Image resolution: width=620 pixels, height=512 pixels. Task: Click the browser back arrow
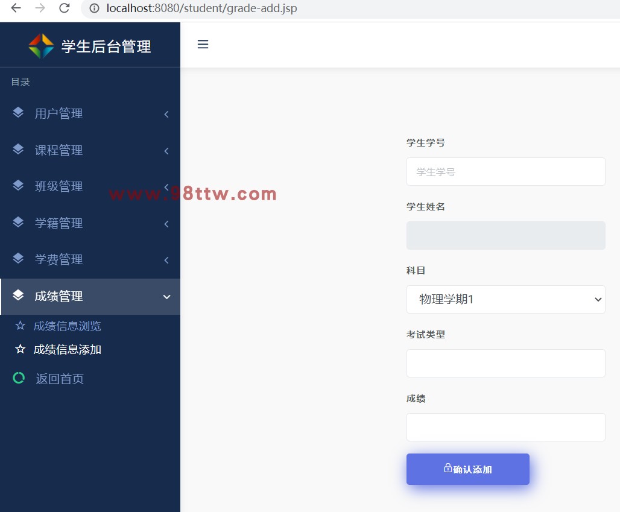click(x=16, y=8)
